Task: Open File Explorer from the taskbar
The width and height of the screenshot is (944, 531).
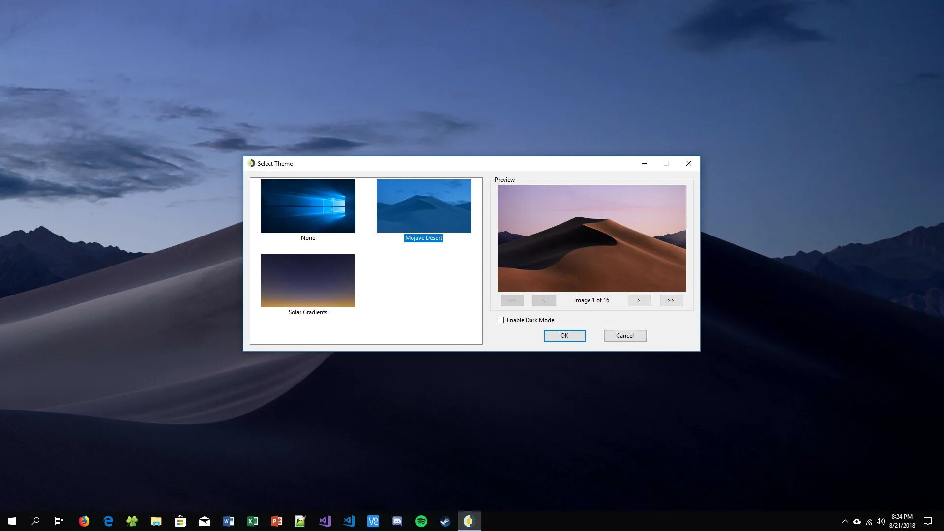Action: click(156, 521)
